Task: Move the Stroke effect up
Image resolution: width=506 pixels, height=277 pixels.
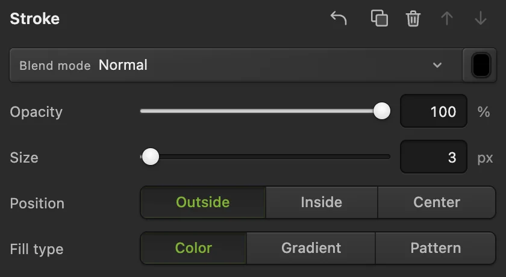Action: [447, 19]
